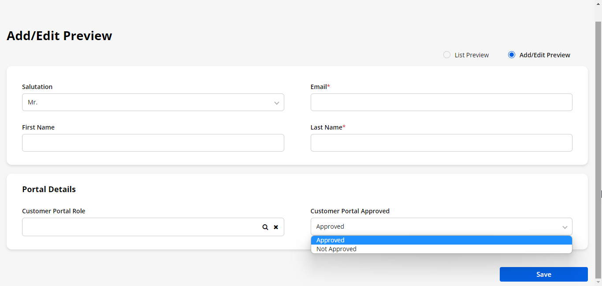The image size is (602, 286).
Task: Select the List Preview radio button
Action: (x=447, y=55)
